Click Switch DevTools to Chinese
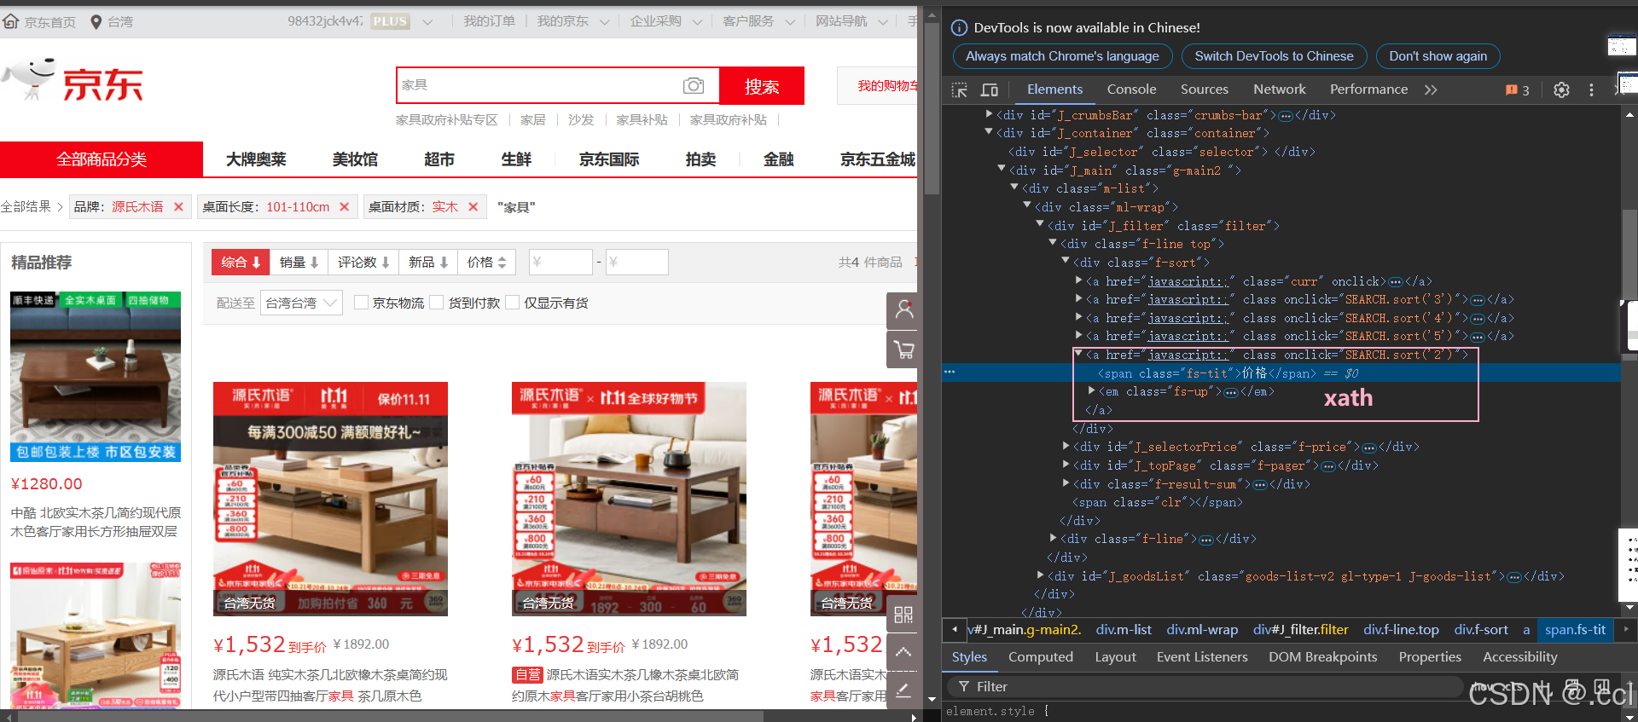The height and width of the screenshot is (722, 1638). click(x=1274, y=56)
